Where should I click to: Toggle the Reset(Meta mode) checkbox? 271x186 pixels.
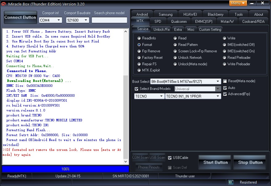coord(225,81)
